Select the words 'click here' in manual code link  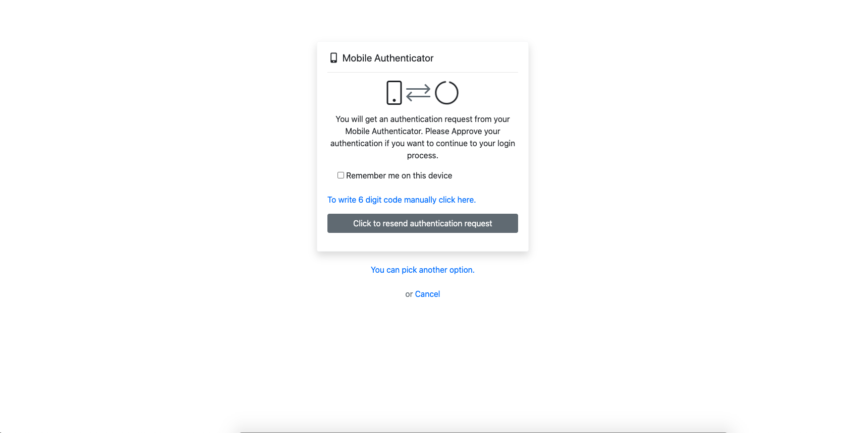point(457,200)
